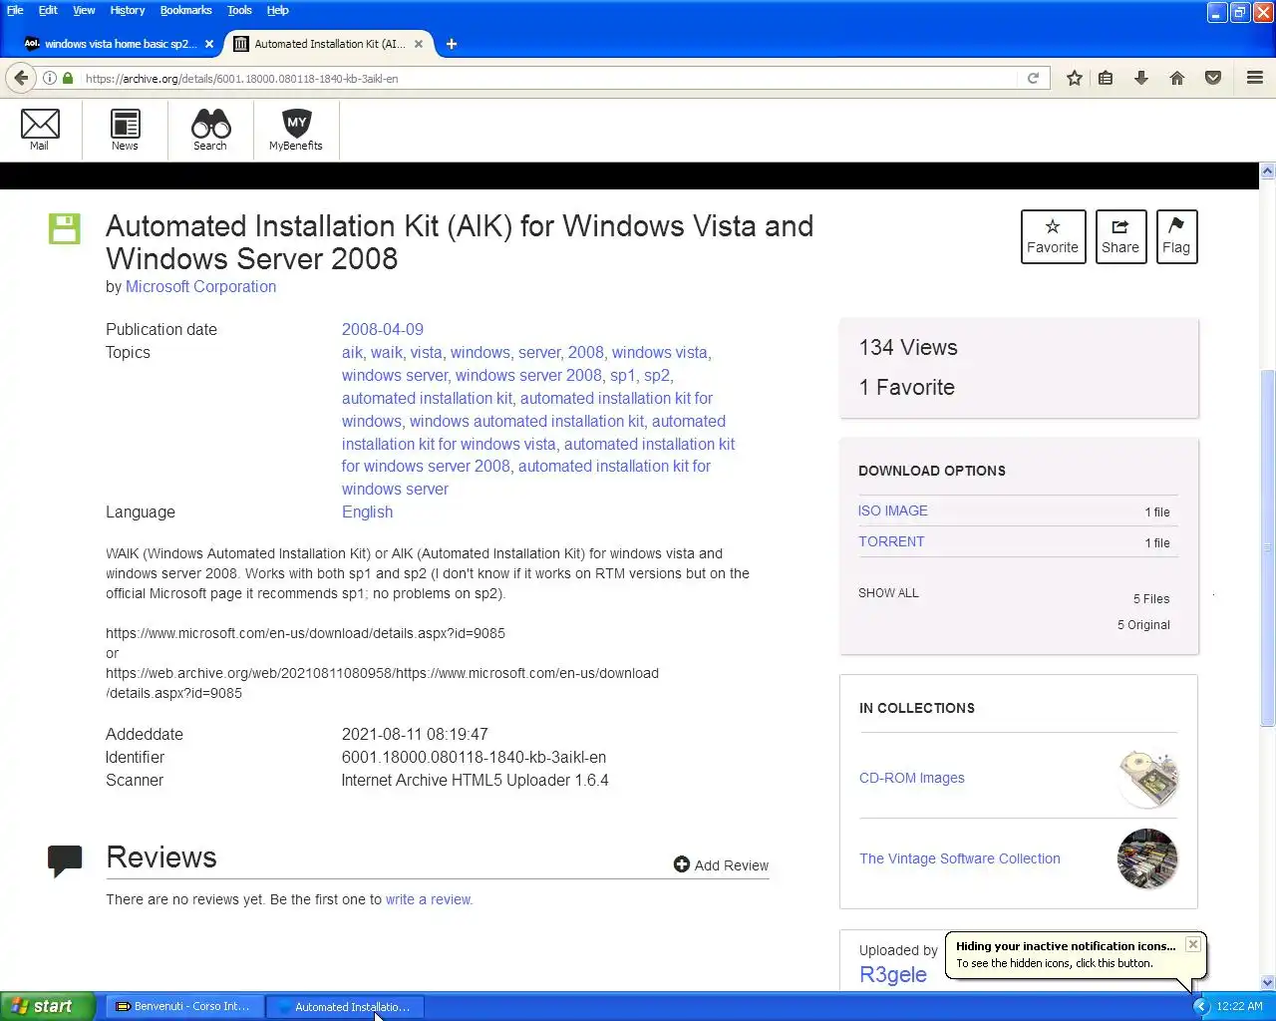1276x1021 pixels.
Task: Click the Vintage Software Collection thumbnail
Action: click(1147, 858)
